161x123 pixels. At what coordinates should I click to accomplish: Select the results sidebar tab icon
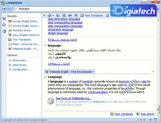4,25
